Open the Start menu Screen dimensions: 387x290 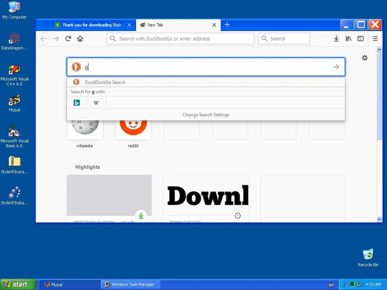[x=18, y=284]
